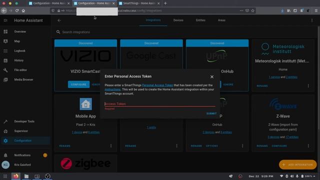Rename the Meteorologisk institutt integration
320x180 pixels.
(x=262, y=86)
